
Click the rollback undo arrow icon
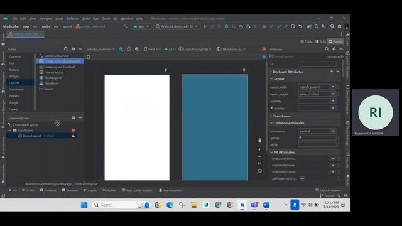300,26
